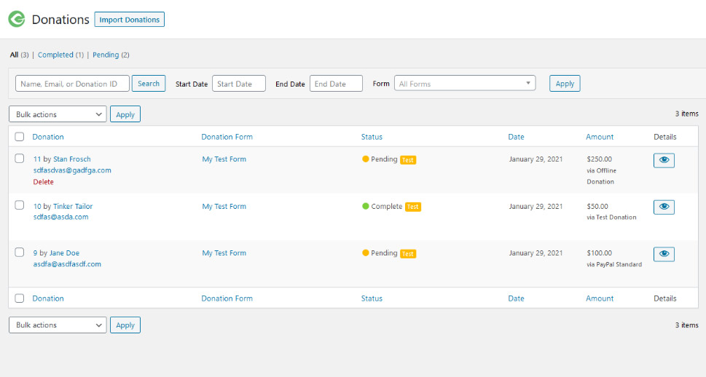The image size is (706, 377).
Task: Click the Import Donations button
Action: [x=129, y=20]
